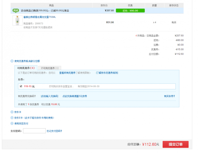The height and width of the screenshot is (153, 198).
Task: Click the 点击输入兑换码 link
Action: pyautogui.click(x=49, y=96)
